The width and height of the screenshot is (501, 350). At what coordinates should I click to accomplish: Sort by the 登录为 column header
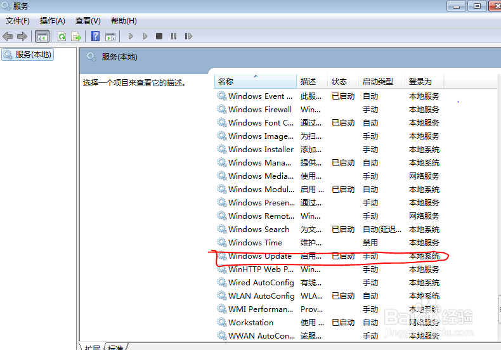click(x=425, y=81)
